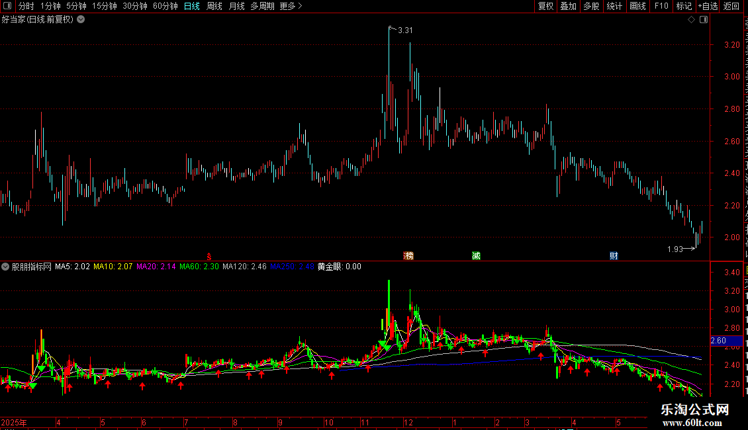Switch to 分时 view
This screenshot has height=430, width=748.
pos(26,6)
